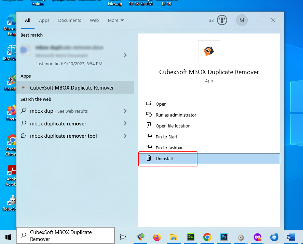Switch to the All search tab
303x244 pixels.
coord(28,20)
